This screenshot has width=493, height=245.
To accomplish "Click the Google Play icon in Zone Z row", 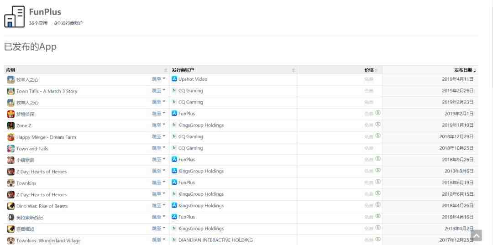I will [174, 125].
